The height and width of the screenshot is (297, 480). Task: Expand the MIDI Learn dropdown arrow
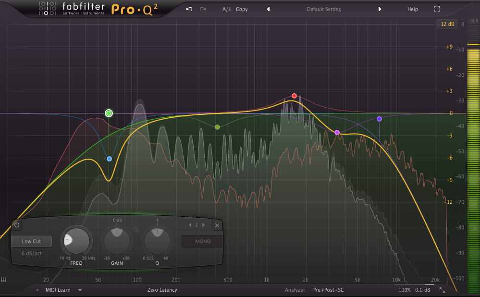click(x=80, y=290)
